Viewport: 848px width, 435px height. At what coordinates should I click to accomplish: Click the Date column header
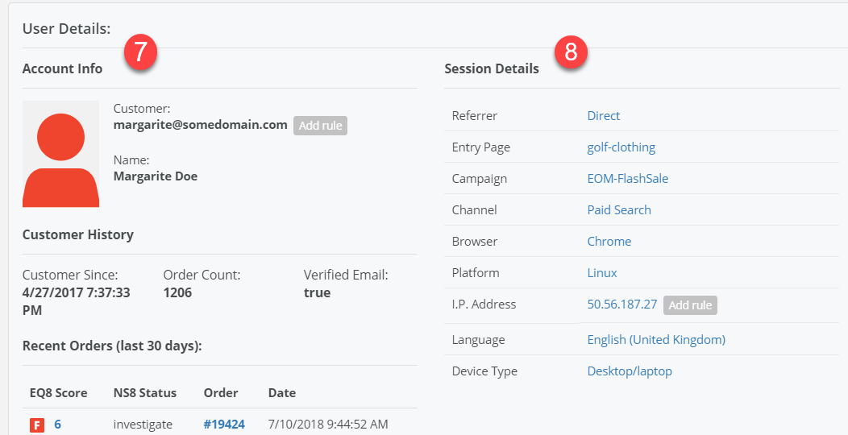pos(282,393)
